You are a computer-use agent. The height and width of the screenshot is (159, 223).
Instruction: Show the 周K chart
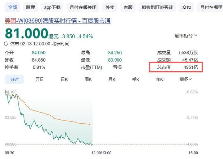[x=88, y=79]
